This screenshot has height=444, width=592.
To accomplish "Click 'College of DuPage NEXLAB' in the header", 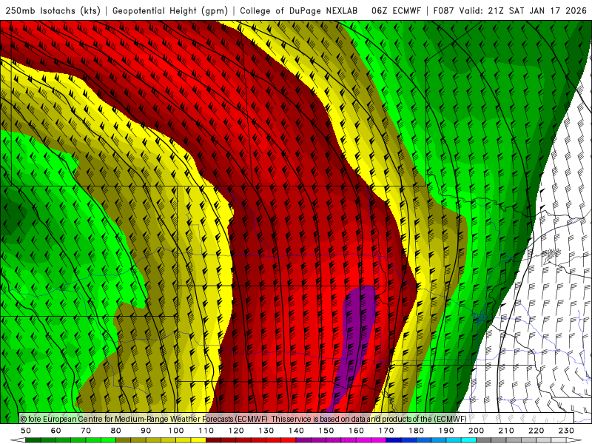I will pos(298,10).
